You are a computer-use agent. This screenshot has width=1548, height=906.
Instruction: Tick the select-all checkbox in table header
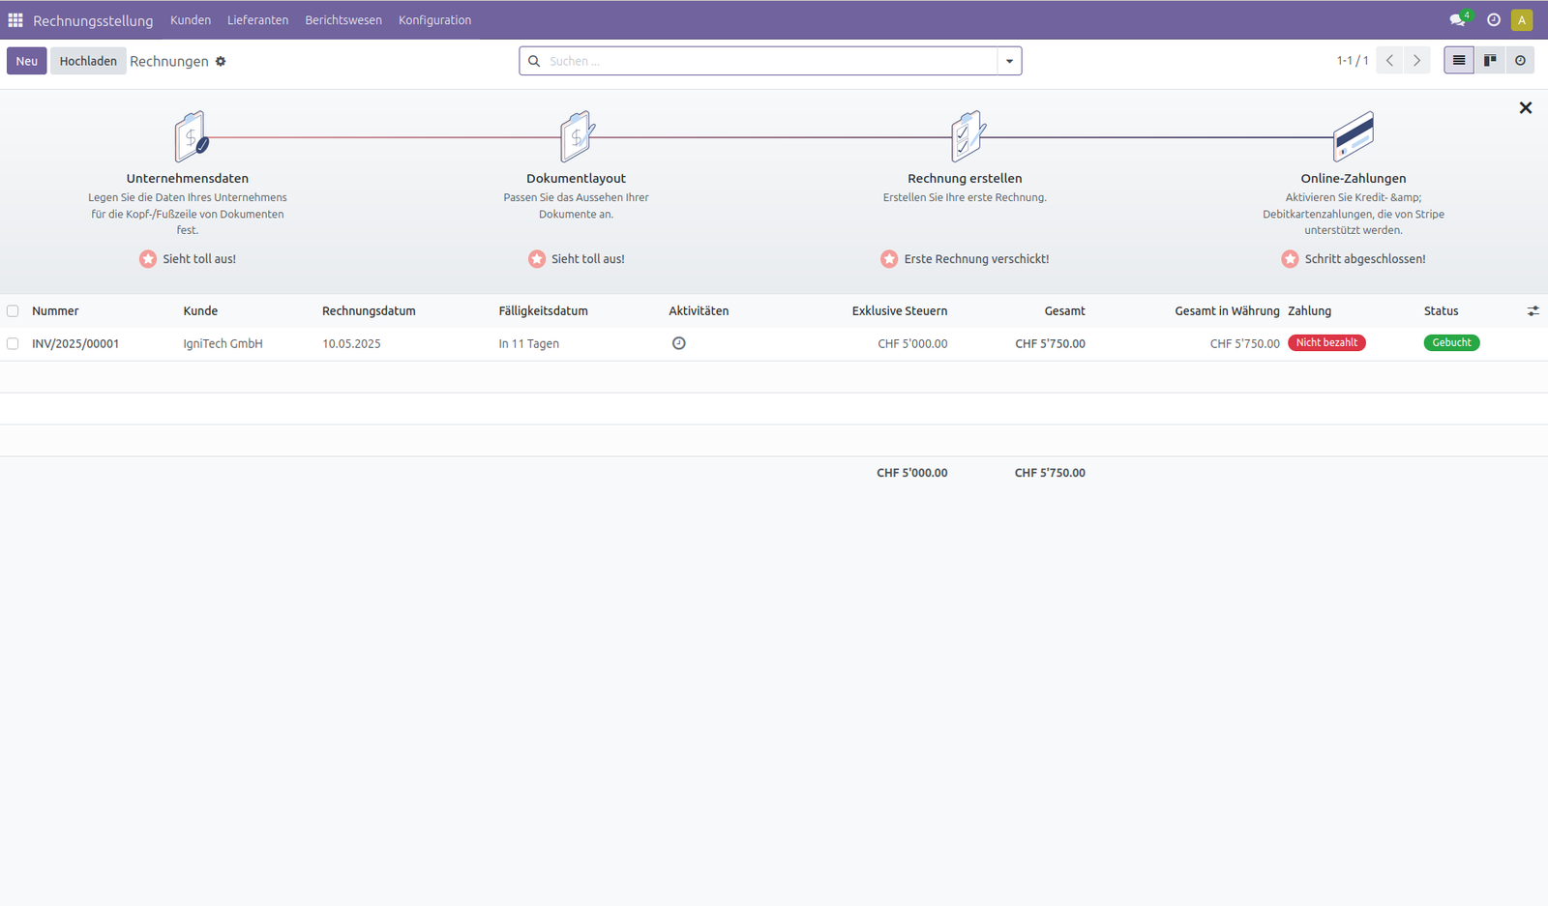click(x=13, y=311)
